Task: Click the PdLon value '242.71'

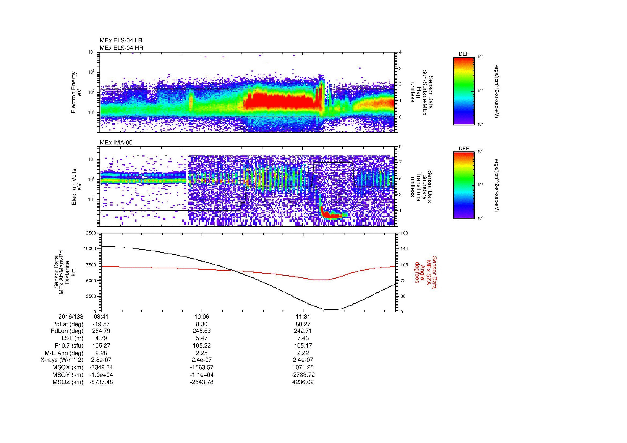Action: (303, 331)
